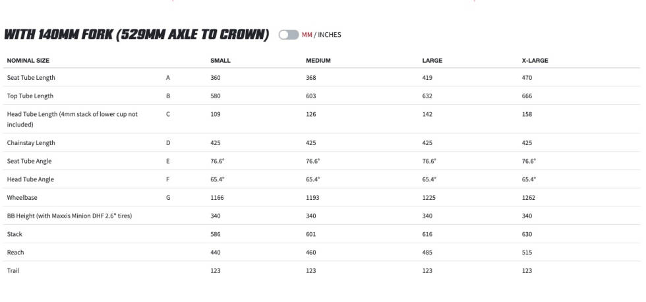Click the SMALL size column header
This screenshot has width=646, height=302.
220,60
